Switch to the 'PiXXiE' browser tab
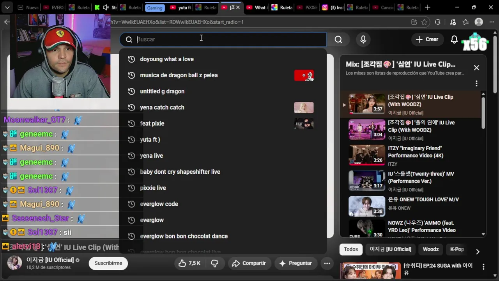The width and height of the screenshot is (499, 281). [307, 7]
